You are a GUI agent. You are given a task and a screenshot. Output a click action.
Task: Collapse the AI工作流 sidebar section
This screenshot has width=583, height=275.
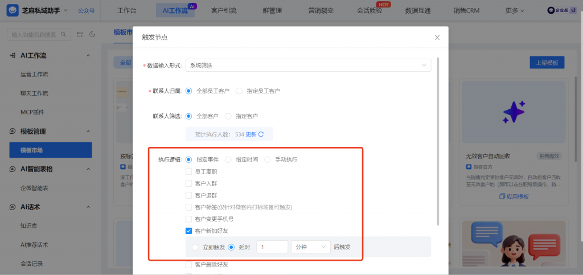pyautogui.click(x=88, y=56)
